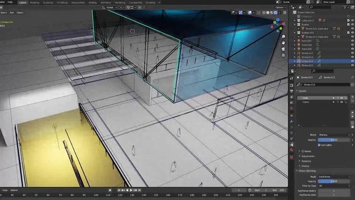Image resolution: width=355 pixels, height=200 pixels.
Task: Click the viewport navigation axis gizmo
Action: 278,26
